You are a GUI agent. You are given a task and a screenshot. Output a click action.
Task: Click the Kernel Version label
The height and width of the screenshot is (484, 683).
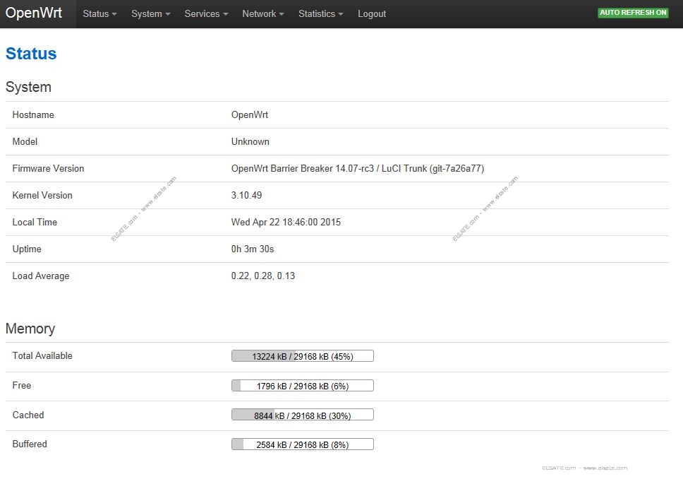42,195
